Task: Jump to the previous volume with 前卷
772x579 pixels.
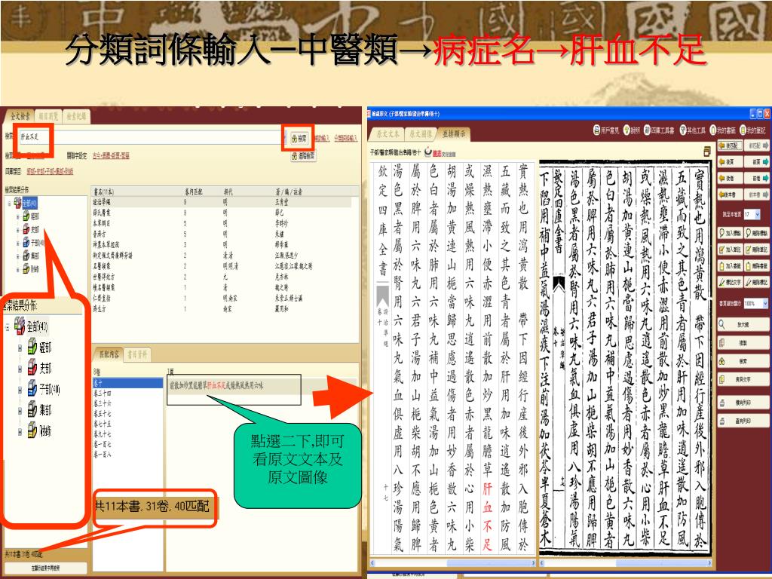Action: tap(756, 178)
